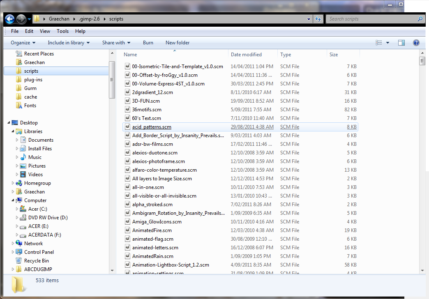Click the search magnifier icon
This screenshot has width=429, height=299.
[x=420, y=19]
